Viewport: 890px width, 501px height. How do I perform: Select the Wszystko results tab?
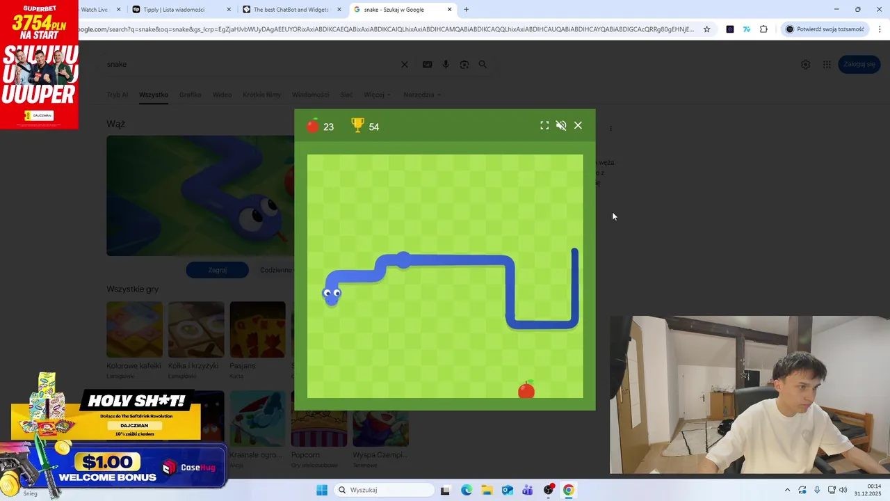[x=154, y=95]
